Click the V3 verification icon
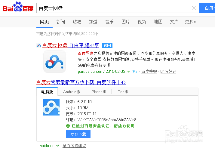The image size is (215, 148). 135,72
